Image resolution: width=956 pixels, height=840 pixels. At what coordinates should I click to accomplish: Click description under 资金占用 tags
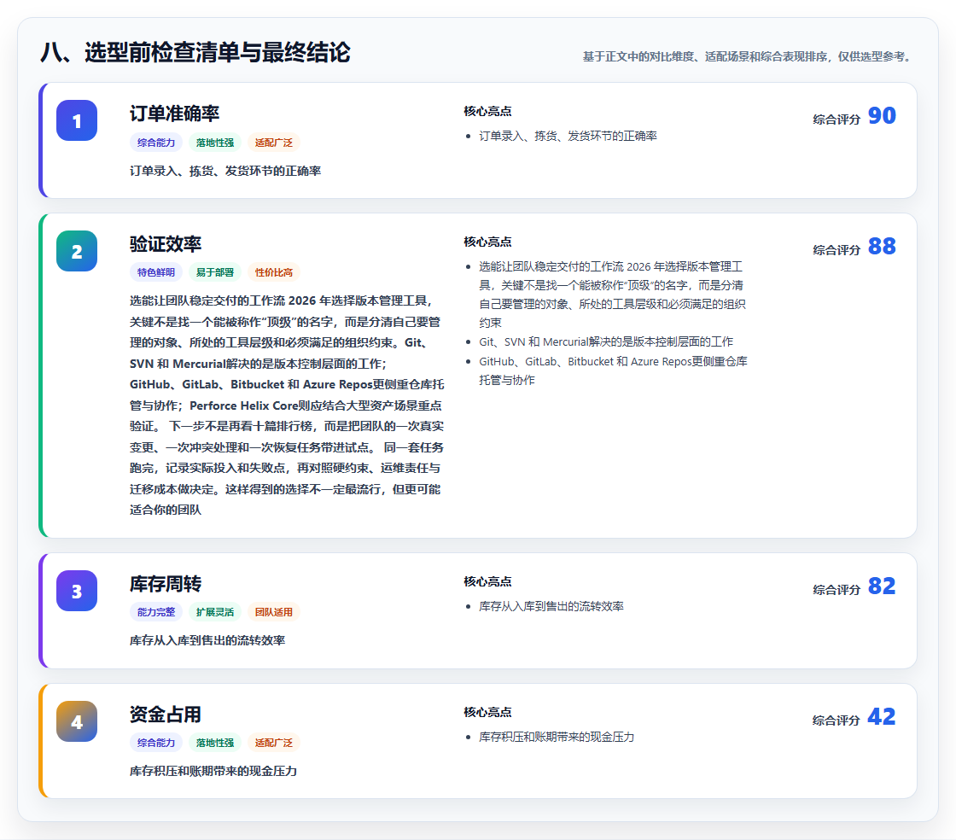point(213,771)
